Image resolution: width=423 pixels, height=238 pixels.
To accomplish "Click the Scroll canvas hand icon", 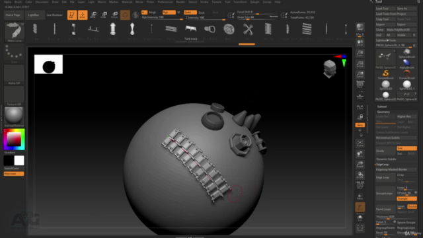I will tap(360, 43).
